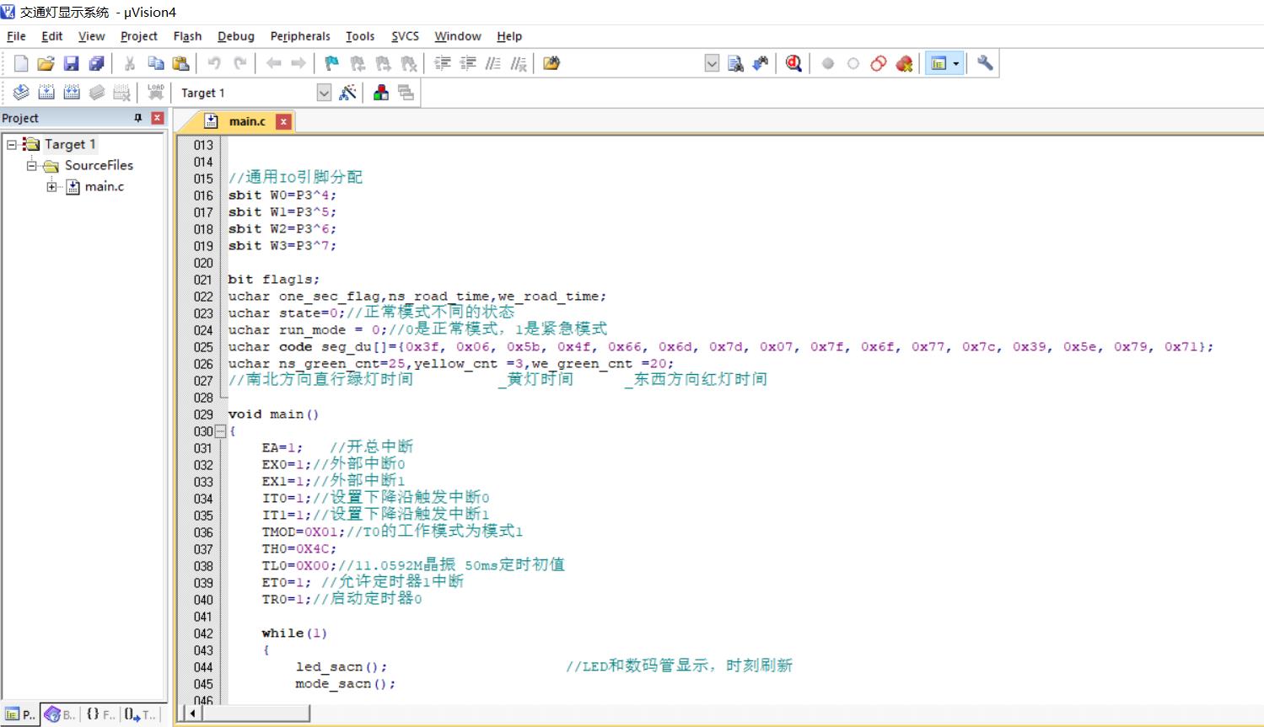Unindent the selected lines
The width and height of the screenshot is (1264, 727).
point(468,63)
